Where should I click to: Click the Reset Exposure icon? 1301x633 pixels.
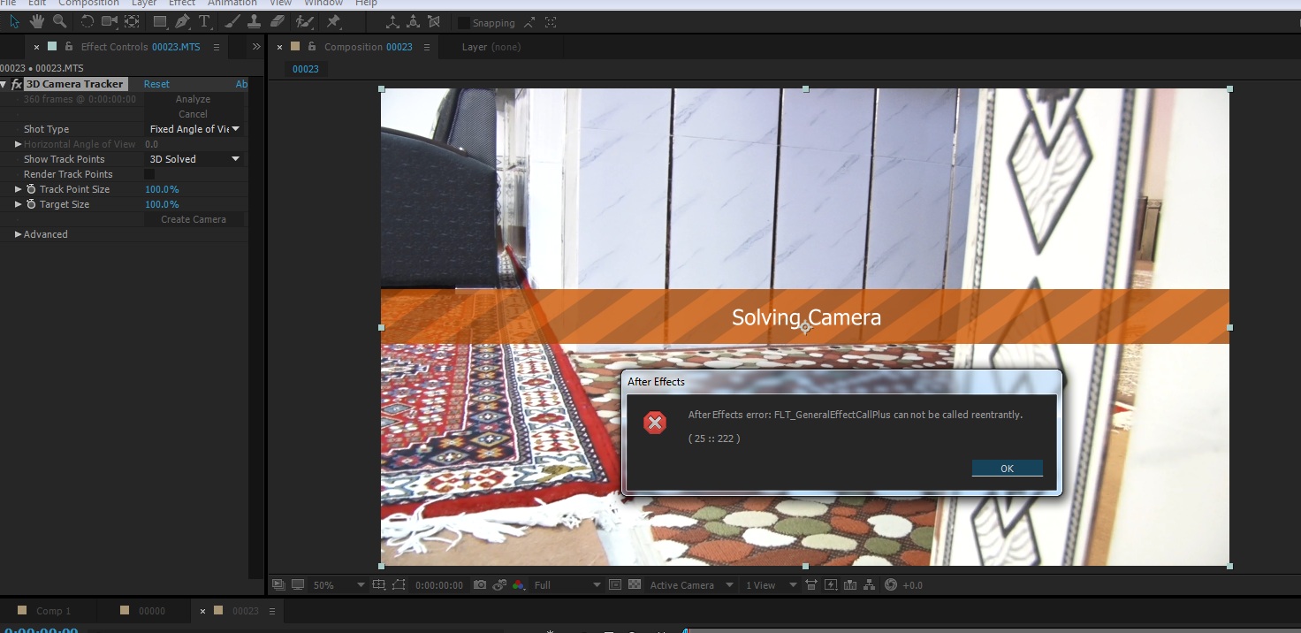890,585
